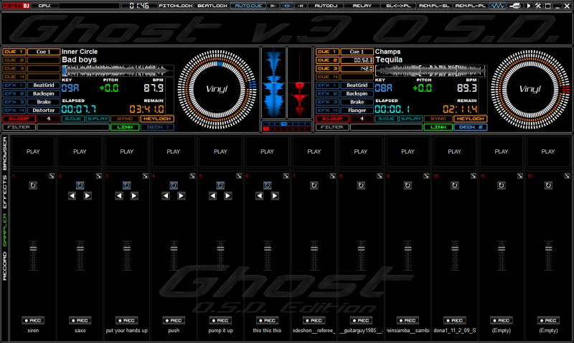Image resolution: width=574 pixels, height=343 pixels.
Task: Click the waveform display icon in top bar
Action: 498,6
